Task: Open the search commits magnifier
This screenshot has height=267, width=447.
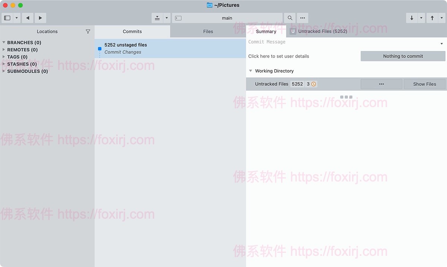Action: (x=290, y=18)
